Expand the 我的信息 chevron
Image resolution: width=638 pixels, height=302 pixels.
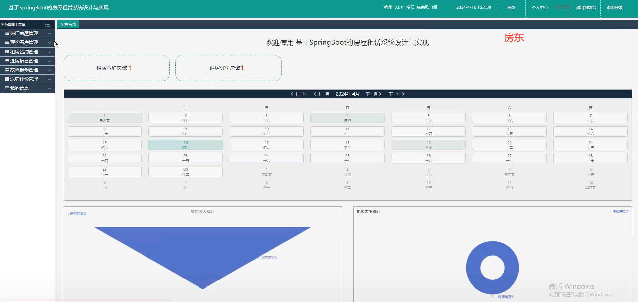click(x=49, y=88)
